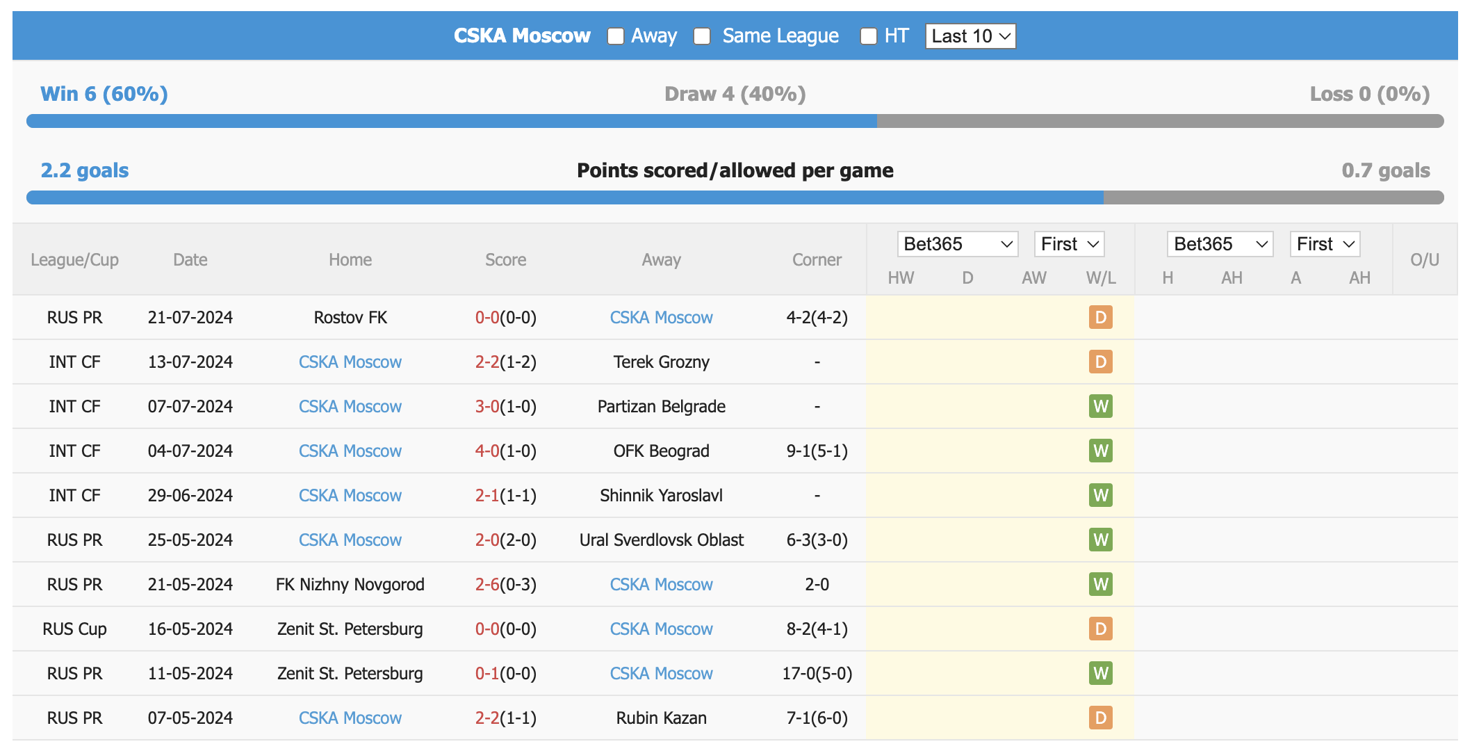
Task: Click the Terek Grozny team name
Action: [x=662, y=362]
